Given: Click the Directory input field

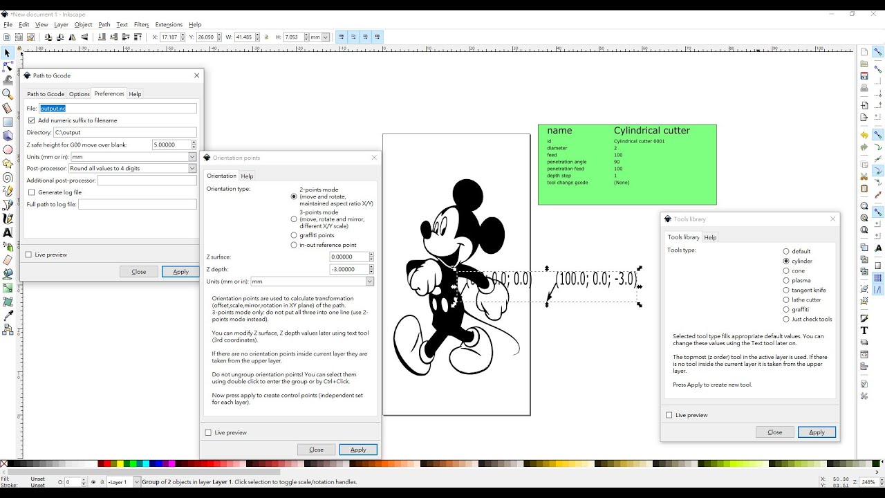Looking at the screenshot, I should pos(125,132).
